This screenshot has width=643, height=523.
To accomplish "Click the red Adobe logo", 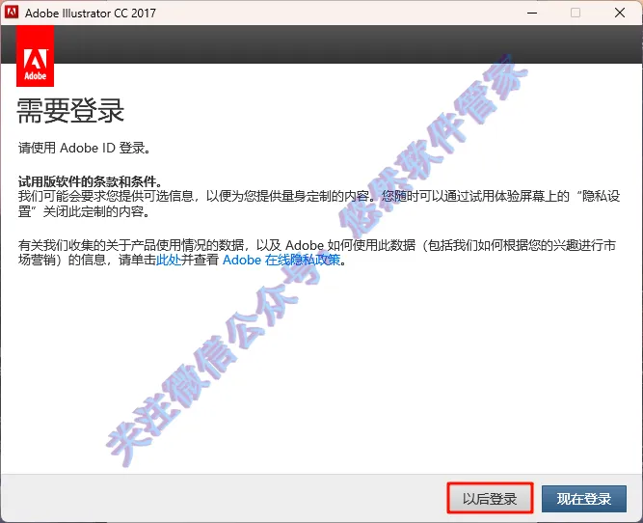I will point(36,56).
